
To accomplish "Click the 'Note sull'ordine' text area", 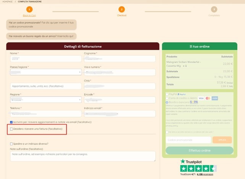I will pyautogui.click(x=82, y=156).
